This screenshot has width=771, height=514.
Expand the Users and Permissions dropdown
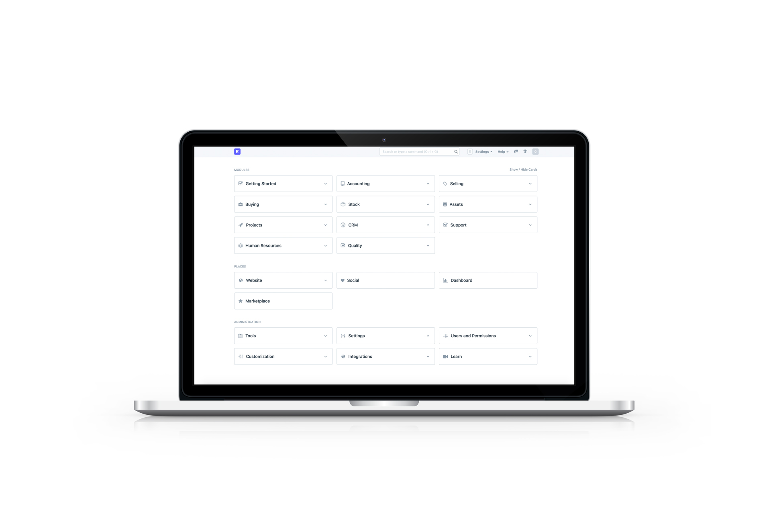click(x=530, y=336)
